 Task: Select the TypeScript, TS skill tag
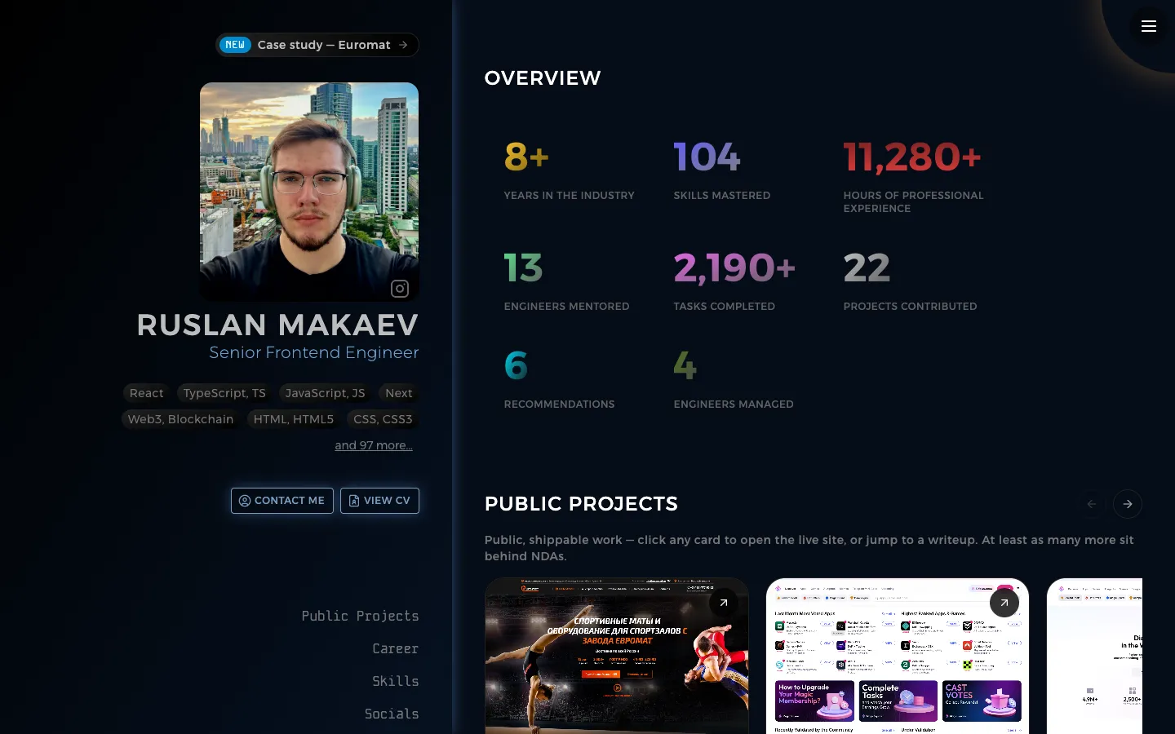point(224,393)
